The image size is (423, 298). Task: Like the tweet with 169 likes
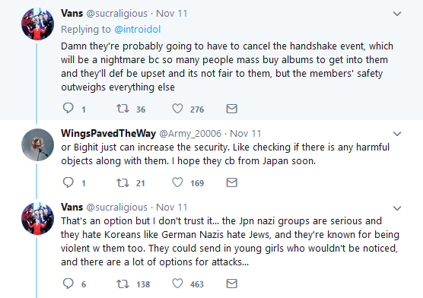tap(177, 182)
